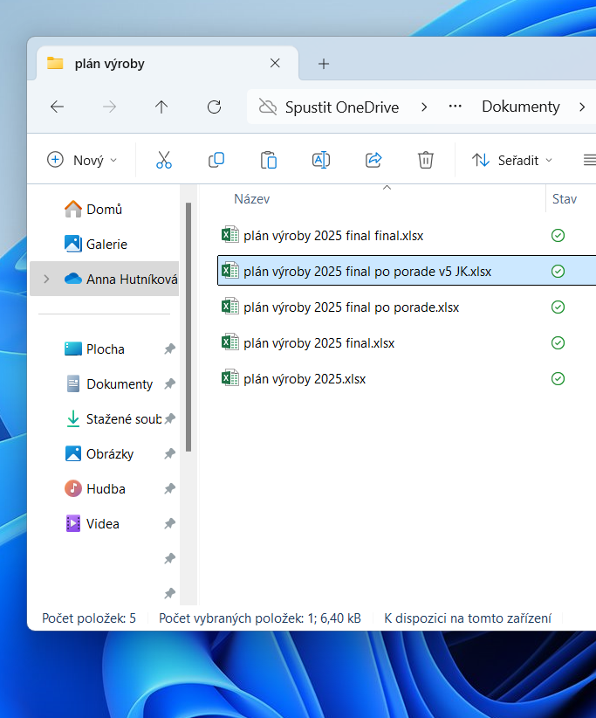This screenshot has width=596, height=718.
Task: Click the Rename icon in toolbar
Action: coord(321,160)
